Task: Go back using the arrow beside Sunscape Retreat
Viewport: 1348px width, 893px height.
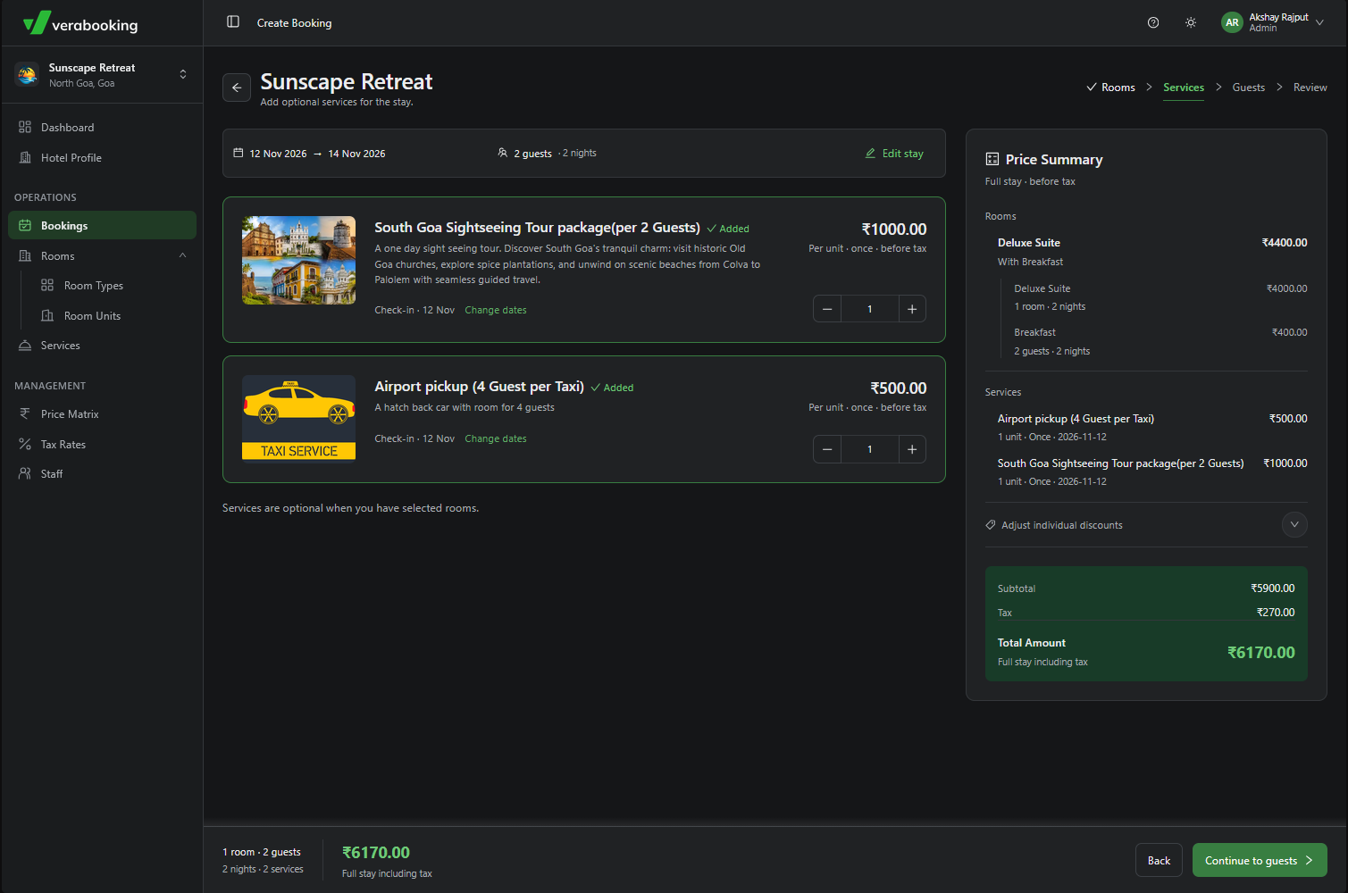Action: (x=237, y=88)
